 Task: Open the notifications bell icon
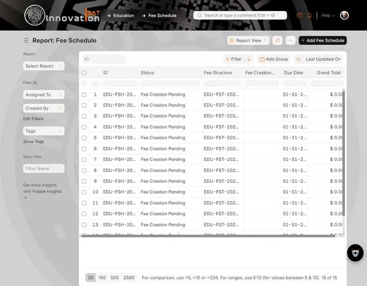309,16
